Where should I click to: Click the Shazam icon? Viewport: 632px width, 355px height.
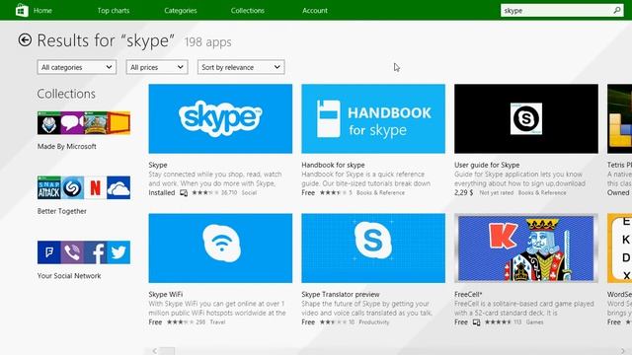point(72,187)
